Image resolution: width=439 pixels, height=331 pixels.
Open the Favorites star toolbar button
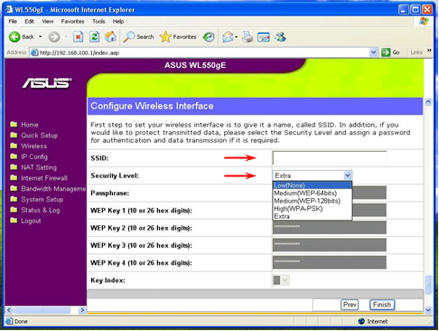(178, 37)
